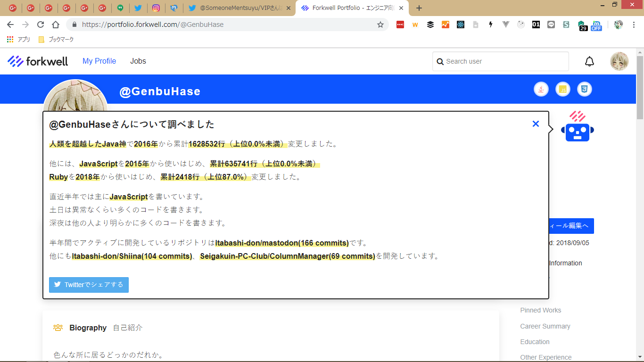Open the Jobs navigation item

138,61
